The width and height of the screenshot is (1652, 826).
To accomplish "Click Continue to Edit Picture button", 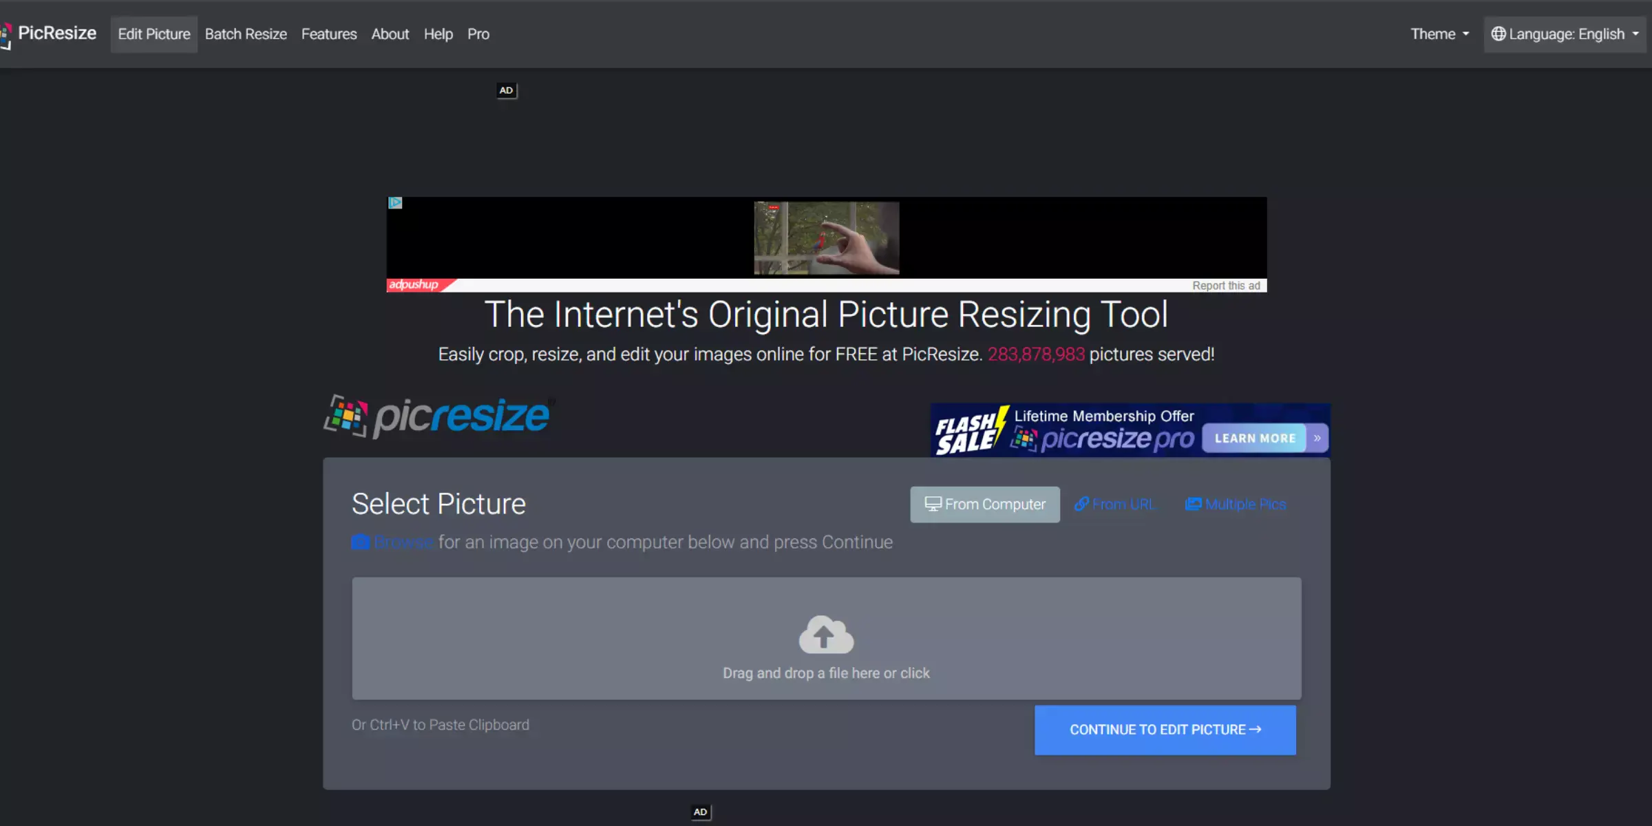I will [1165, 729].
